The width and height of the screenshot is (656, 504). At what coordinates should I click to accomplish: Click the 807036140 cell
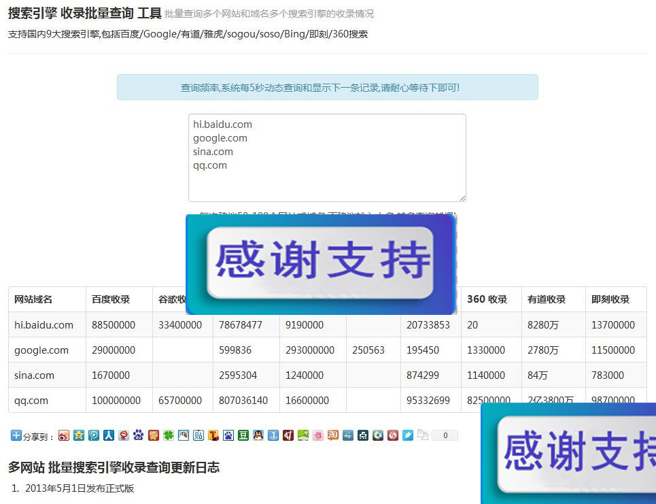pyautogui.click(x=243, y=401)
